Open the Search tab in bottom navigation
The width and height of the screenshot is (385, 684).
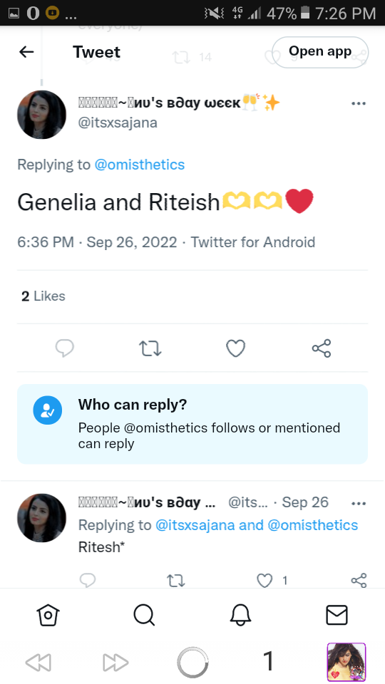pos(144,615)
